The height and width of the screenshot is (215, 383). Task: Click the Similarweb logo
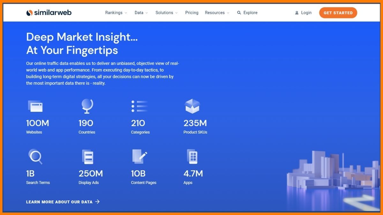(49, 12)
